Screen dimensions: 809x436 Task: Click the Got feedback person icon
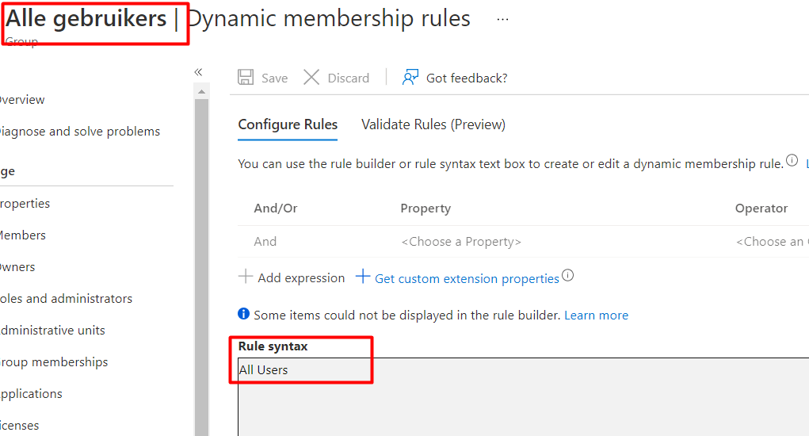coord(410,78)
